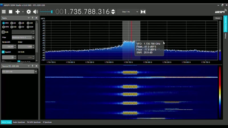Disable the Squelch checkbox
The image size is (228, 128).
[x=3, y=52]
